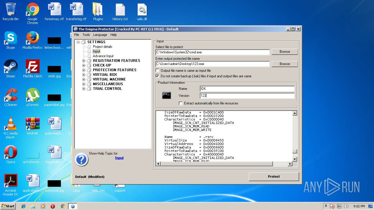
Task: Select udis.dll file icon
Action: click(142, 12)
